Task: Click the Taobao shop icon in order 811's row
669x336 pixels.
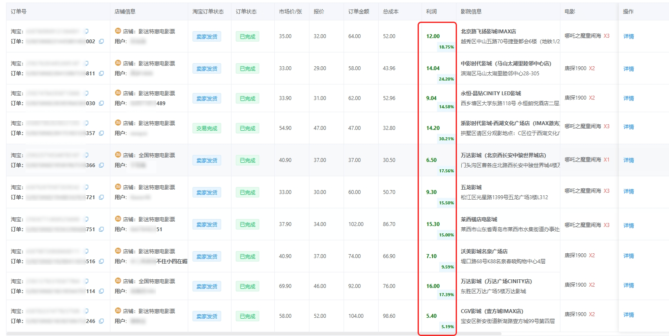Action: pos(118,63)
